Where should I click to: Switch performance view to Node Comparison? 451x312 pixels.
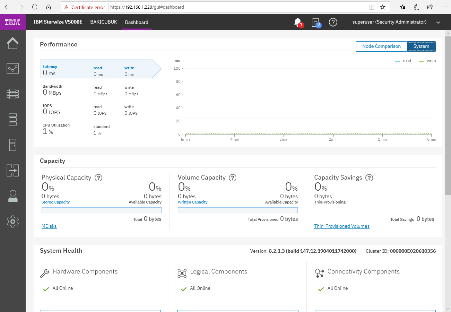click(381, 46)
